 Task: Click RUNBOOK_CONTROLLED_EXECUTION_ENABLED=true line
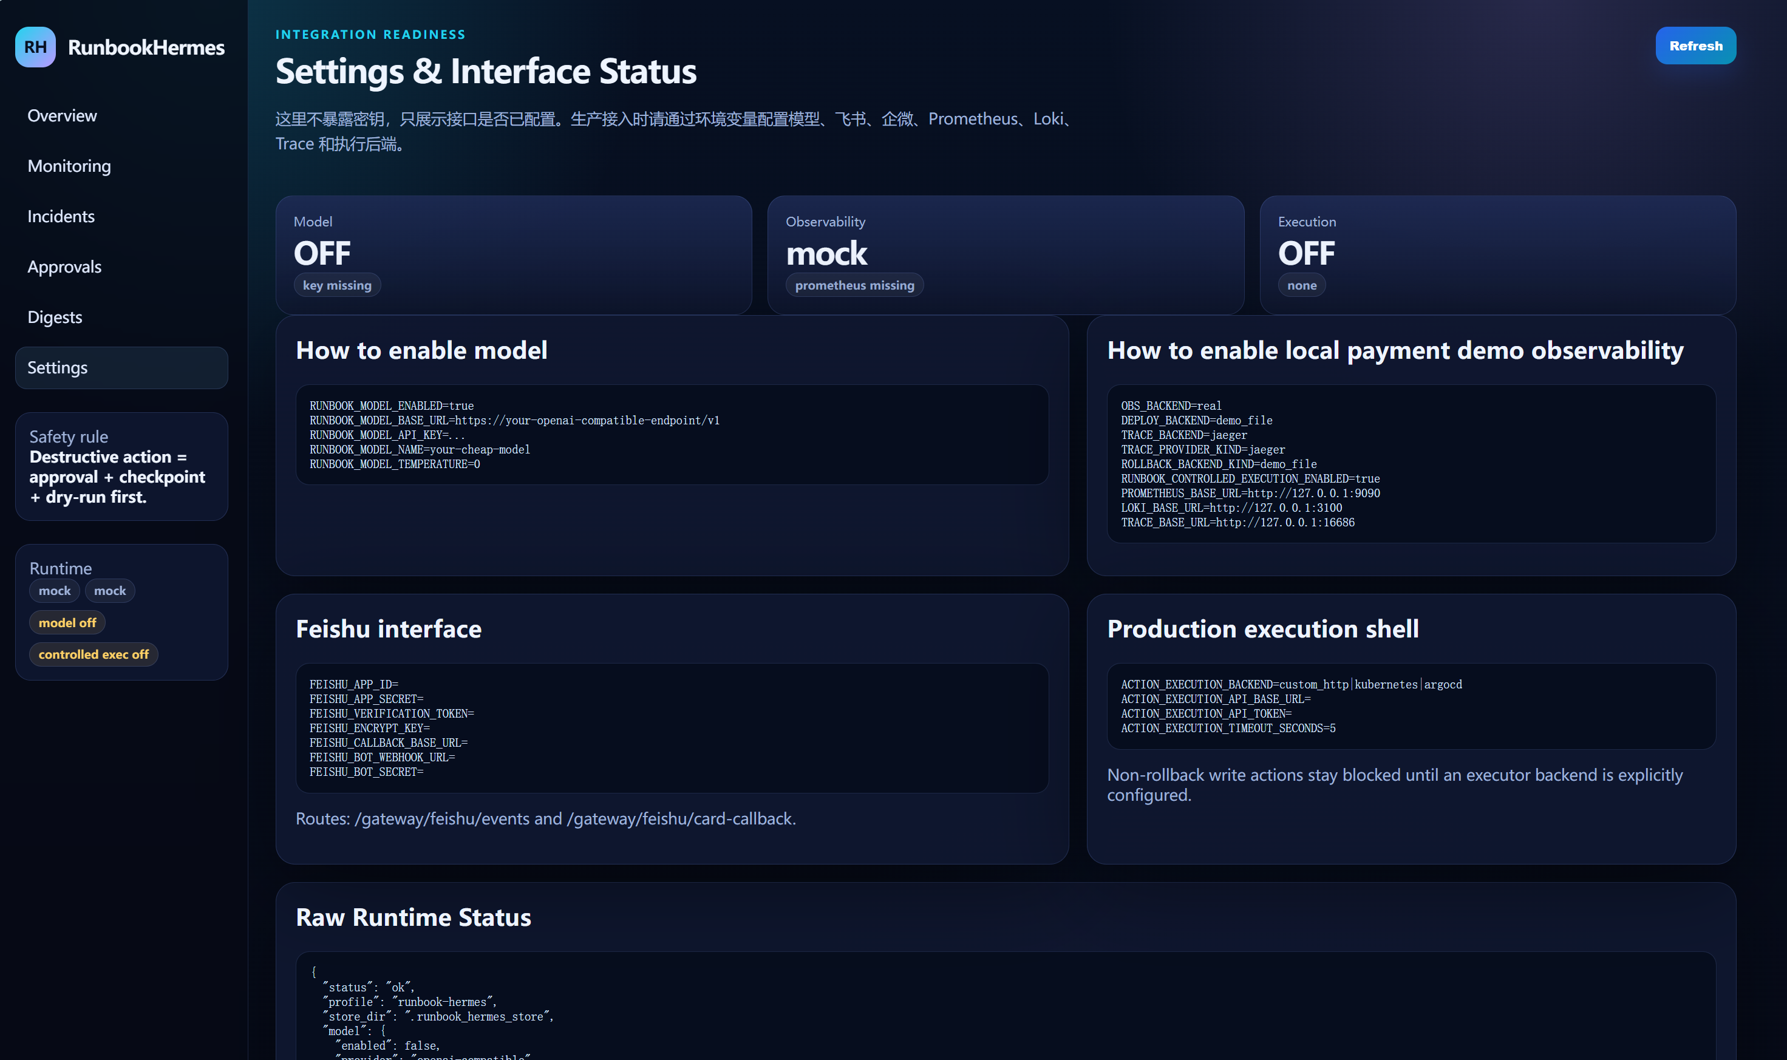pyautogui.click(x=1250, y=478)
